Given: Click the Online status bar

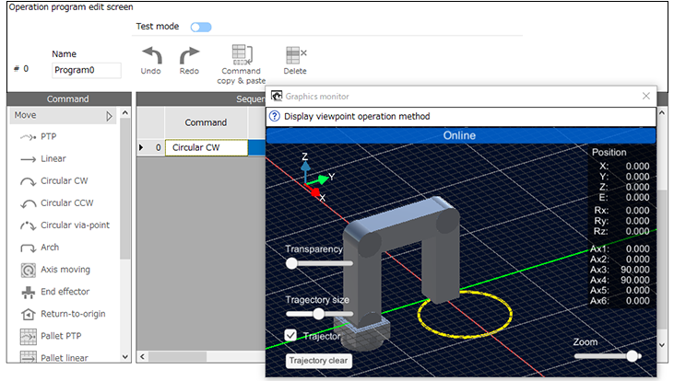Looking at the screenshot, I should [460, 135].
